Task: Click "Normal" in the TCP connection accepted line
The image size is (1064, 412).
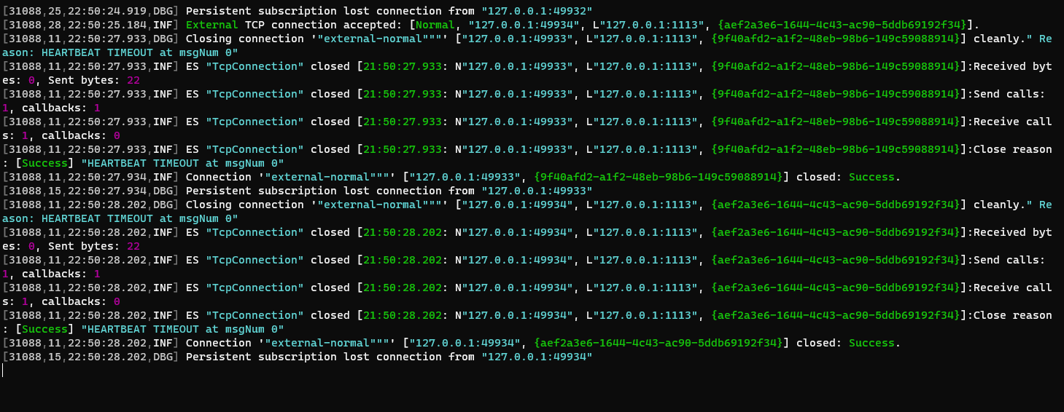Action: [435, 25]
